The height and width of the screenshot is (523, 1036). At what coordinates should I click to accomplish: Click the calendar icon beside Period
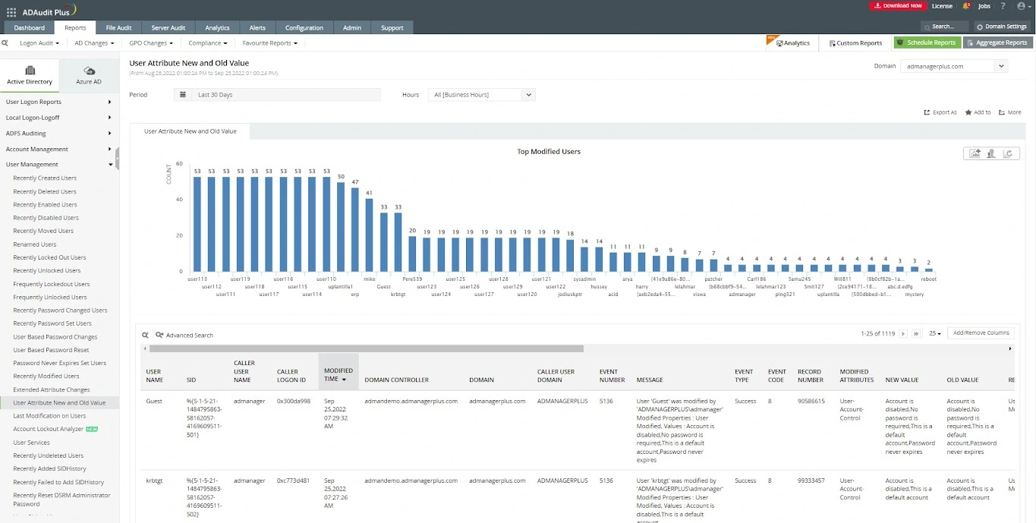(182, 95)
